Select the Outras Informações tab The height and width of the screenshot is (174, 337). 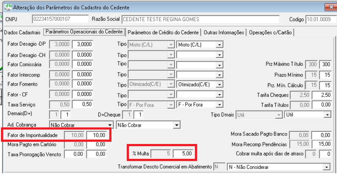224,32
